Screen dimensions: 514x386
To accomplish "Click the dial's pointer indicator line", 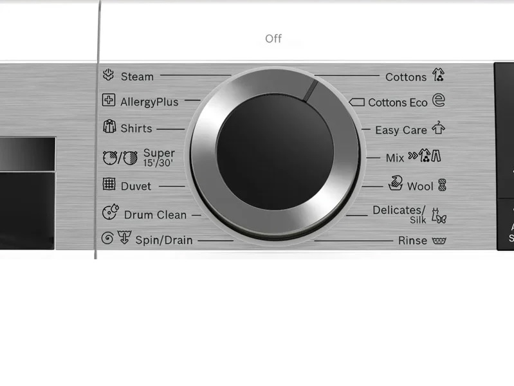I will [x=311, y=91].
